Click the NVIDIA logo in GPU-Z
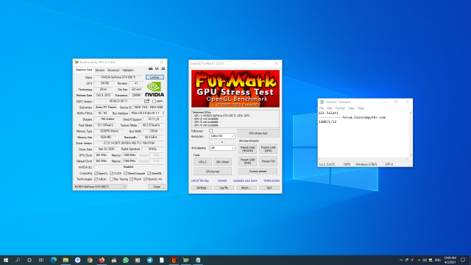Image resolution: width=471 pixels, height=265 pixels. pyautogui.click(x=155, y=90)
